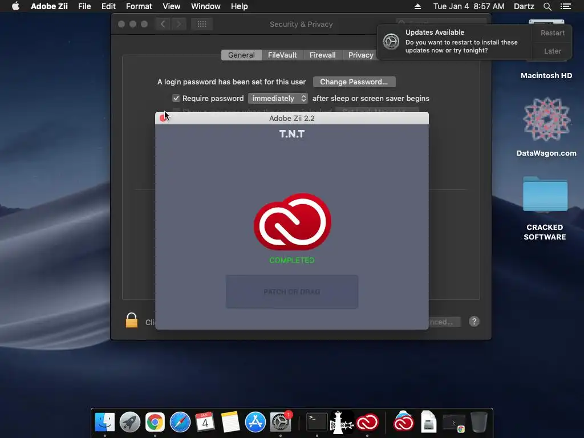Open Notification Center list icon
Viewport: 584px width, 438px height.
[x=565, y=6]
